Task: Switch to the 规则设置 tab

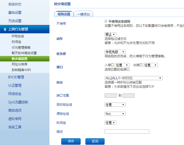Action: point(64,14)
